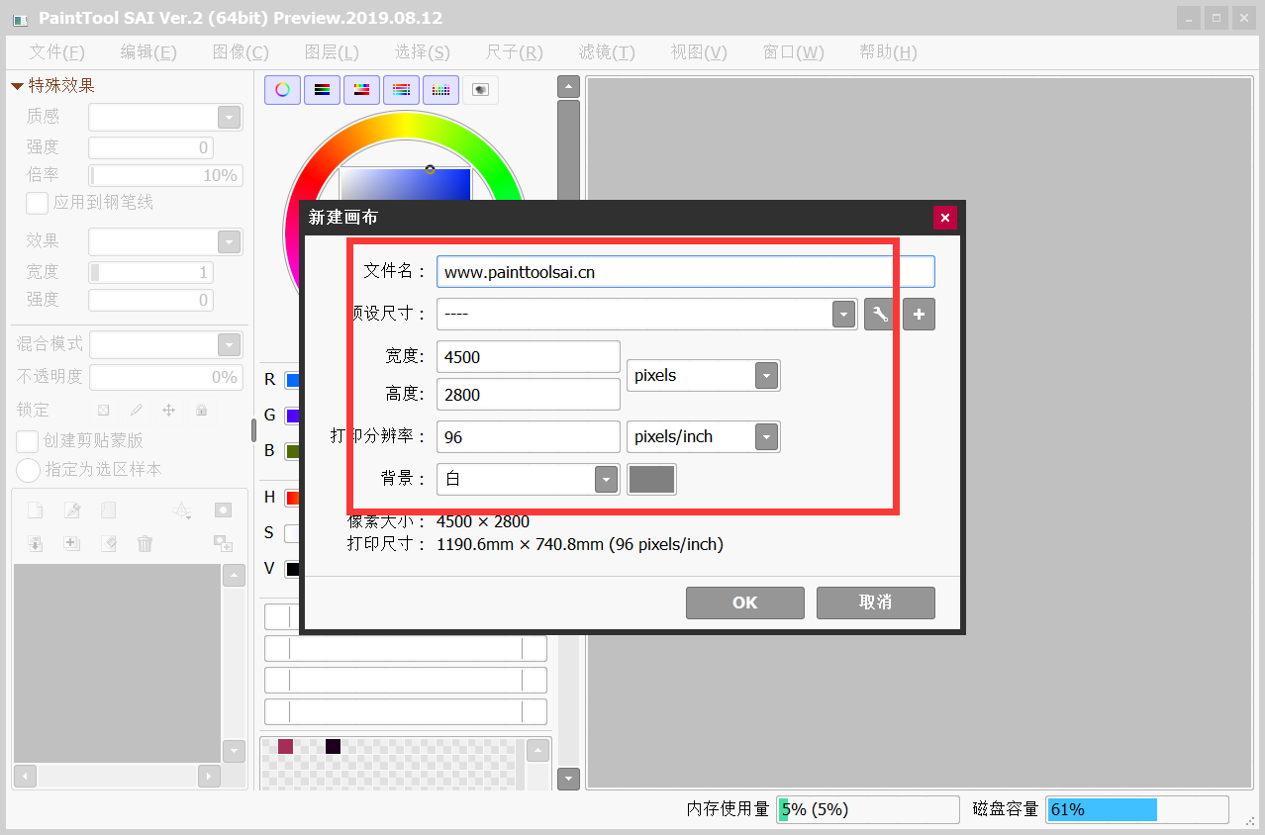The image size is (1265, 835).
Task: Click the 文件名 input field
Action: point(686,272)
